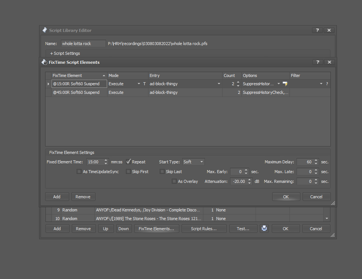362x279 pixels.
Task: Click Remove in the FixTime Script Elements dialog
Action: (x=83, y=196)
